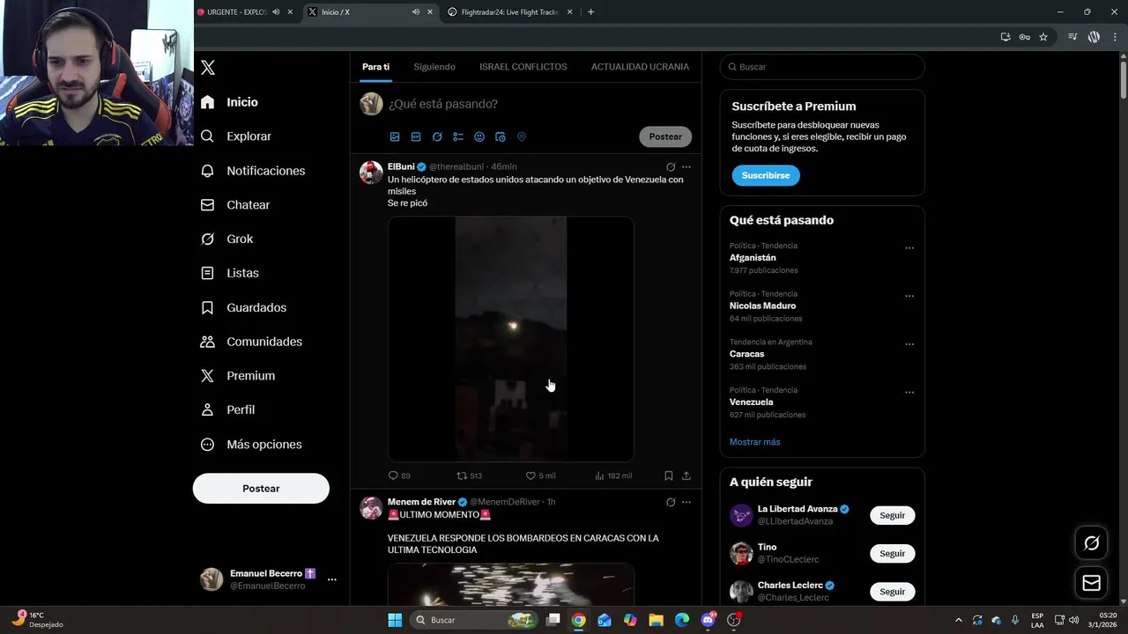Screen dimensions: 1128x634
Task: Open Menem de River post options
Action: [x=686, y=502]
